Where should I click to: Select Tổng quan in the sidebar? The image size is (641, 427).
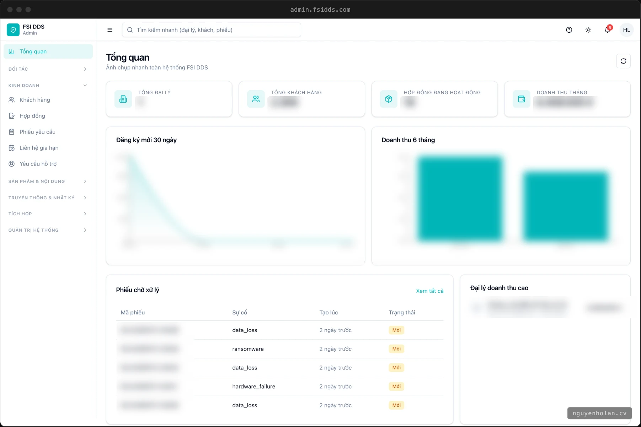[x=48, y=52]
